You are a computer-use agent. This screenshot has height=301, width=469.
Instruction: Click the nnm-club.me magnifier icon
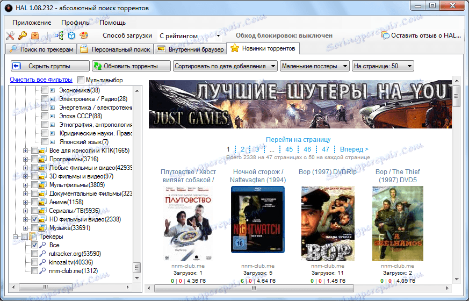(43, 271)
